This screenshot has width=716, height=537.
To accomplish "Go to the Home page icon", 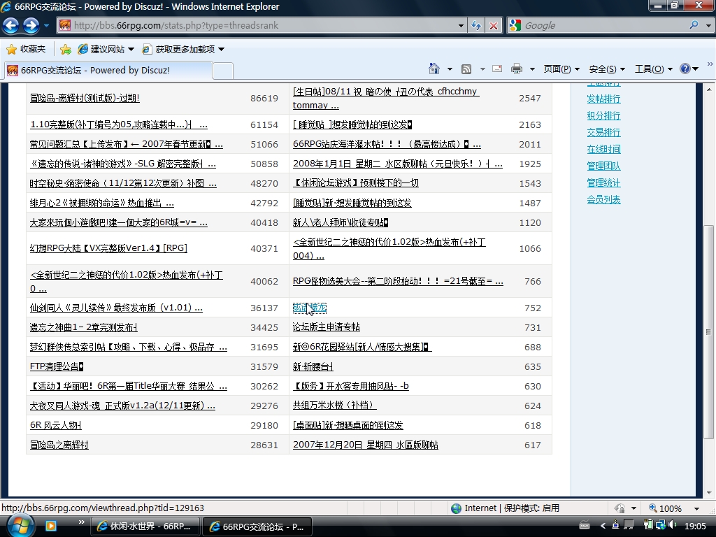I will 434,69.
